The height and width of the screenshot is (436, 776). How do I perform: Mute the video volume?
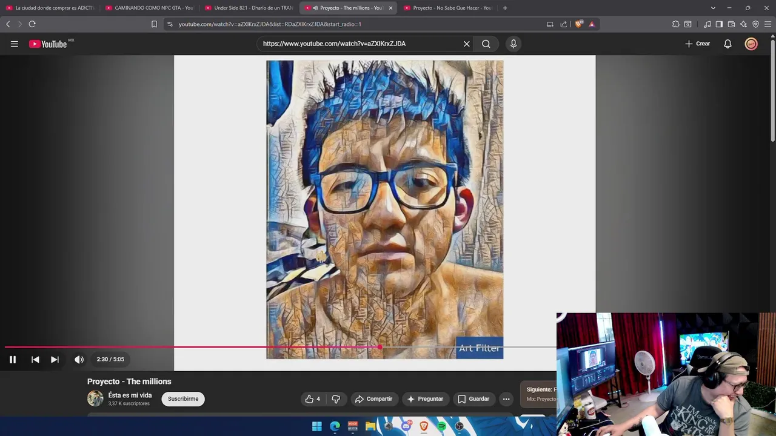click(x=79, y=359)
